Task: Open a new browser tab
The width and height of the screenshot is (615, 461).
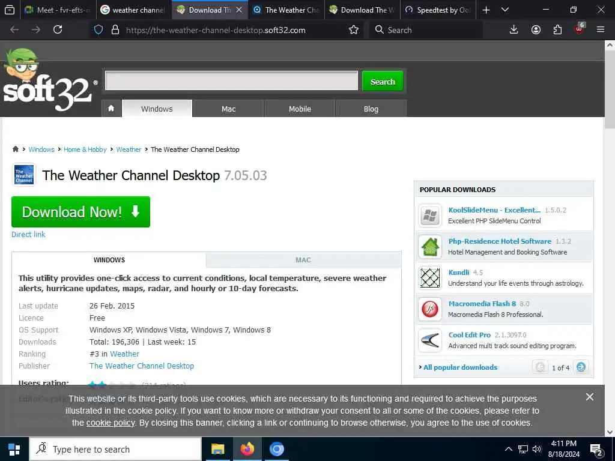Action: click(x=486, y=10)
